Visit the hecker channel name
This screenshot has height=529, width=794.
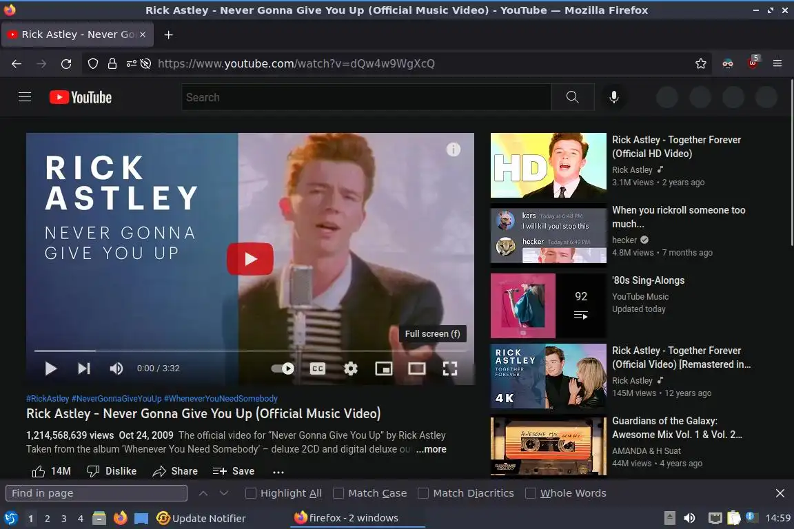click(x=624, y=240)
